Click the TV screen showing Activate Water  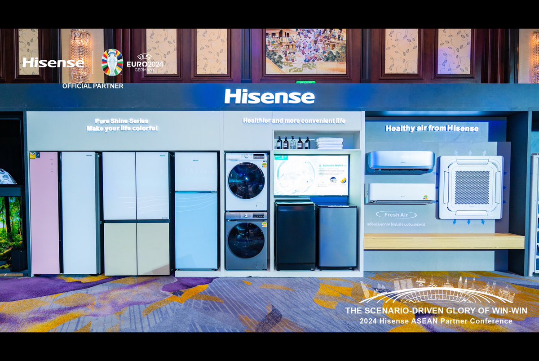pyautogui.click(x=311, y=175)
